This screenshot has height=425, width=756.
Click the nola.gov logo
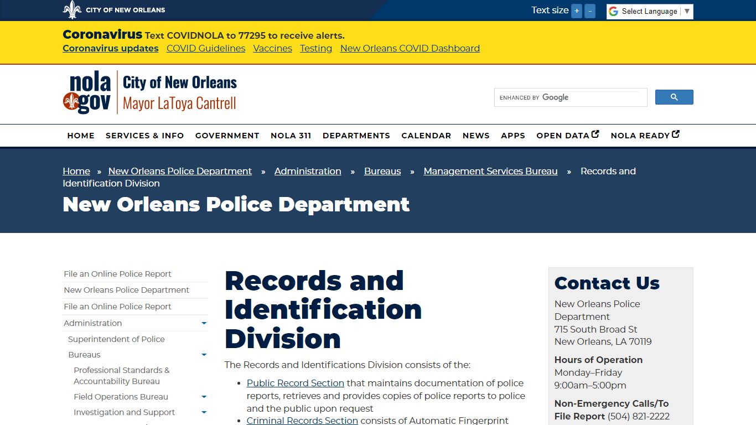coord(87,92)
